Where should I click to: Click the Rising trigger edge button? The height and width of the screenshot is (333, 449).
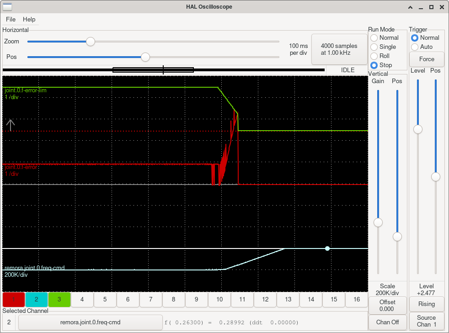(x=427, y=304)
